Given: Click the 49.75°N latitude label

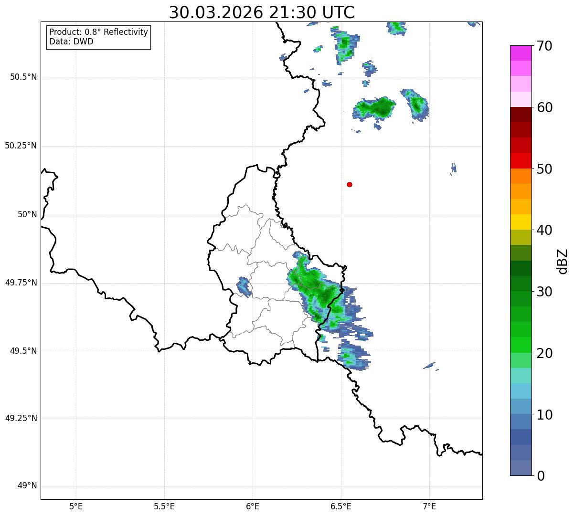Looking at the screenshot, I should (21, 283).
